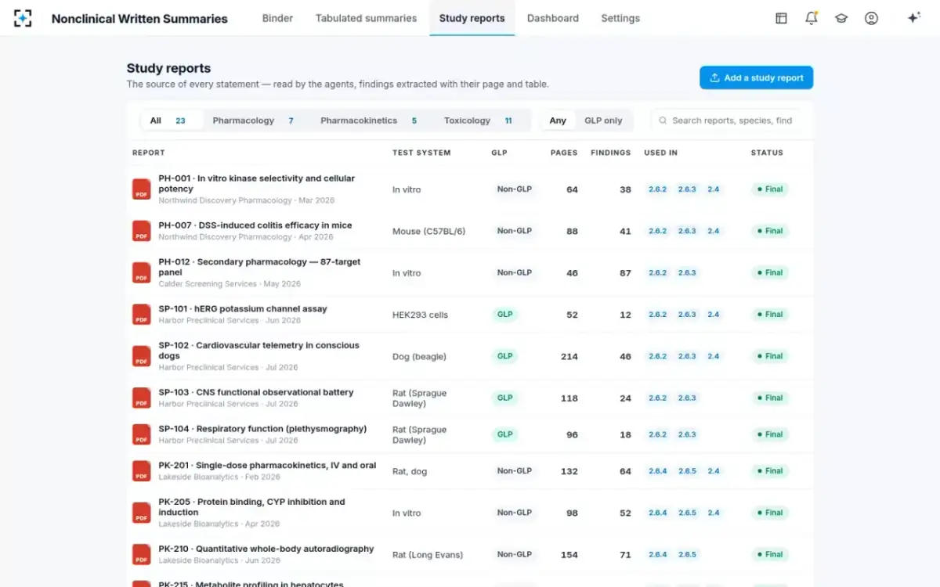940x587 pixels.
Task: Open the PDF icon for PH-001 report
Action: pyautogui.click(x=141, y=189)
